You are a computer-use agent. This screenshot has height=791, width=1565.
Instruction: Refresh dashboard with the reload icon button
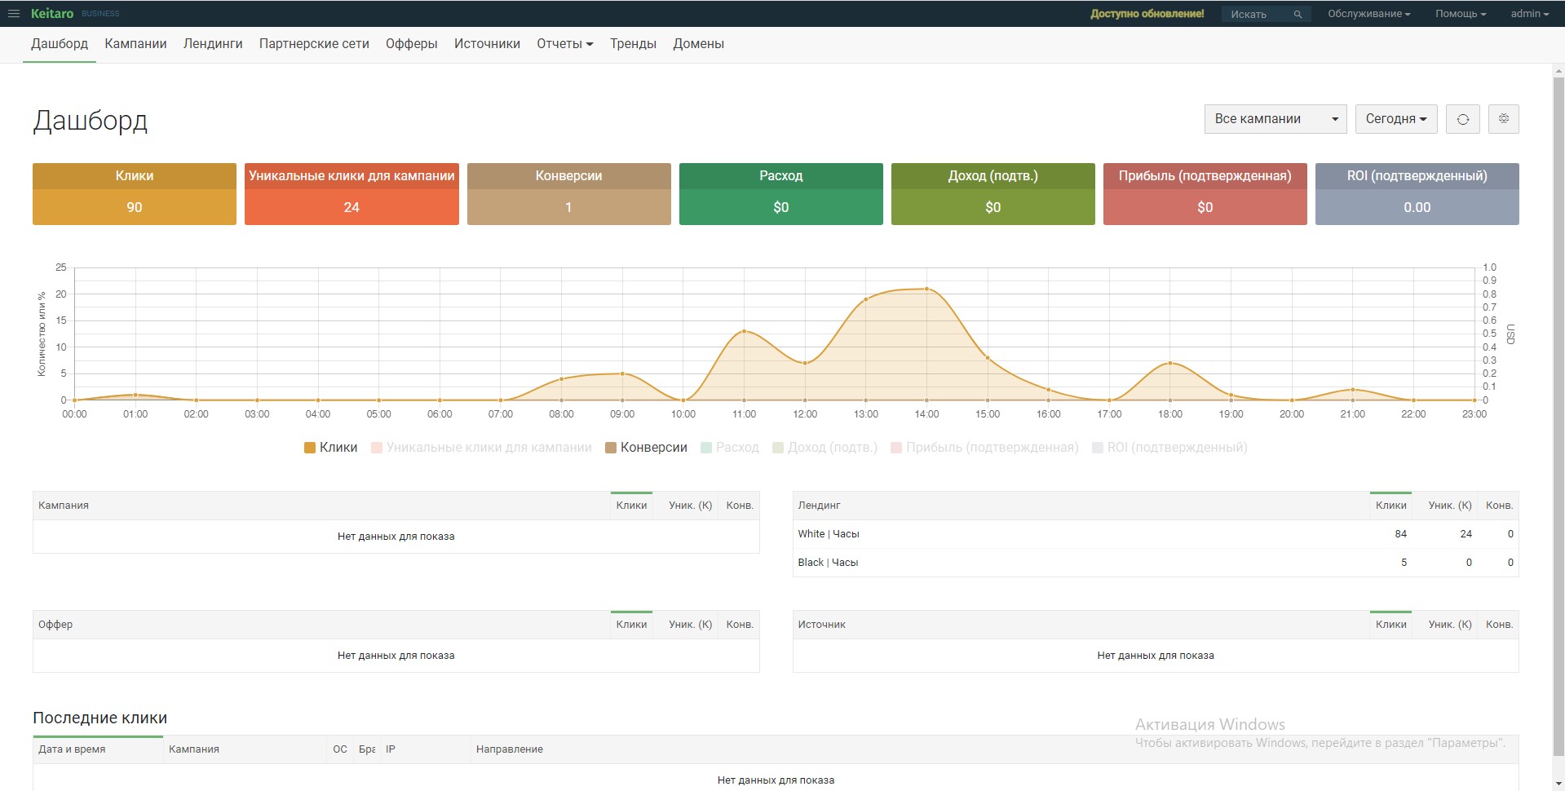pyautogui.click(x=1463, y=119)
